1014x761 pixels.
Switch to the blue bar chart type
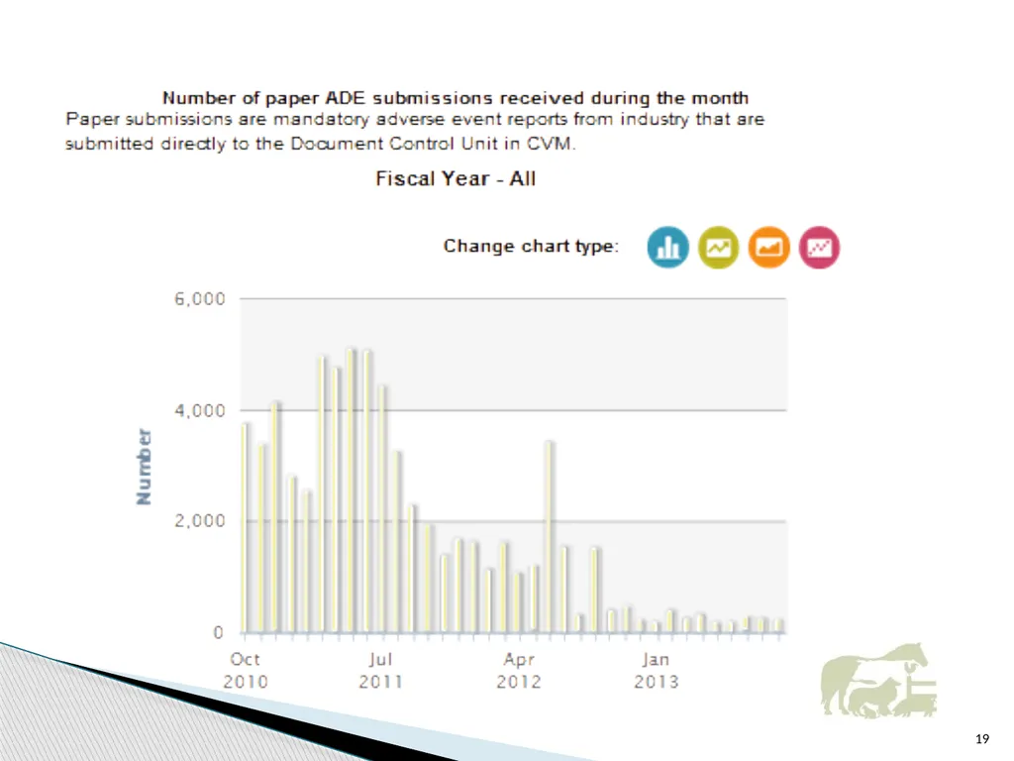(667, 247)
